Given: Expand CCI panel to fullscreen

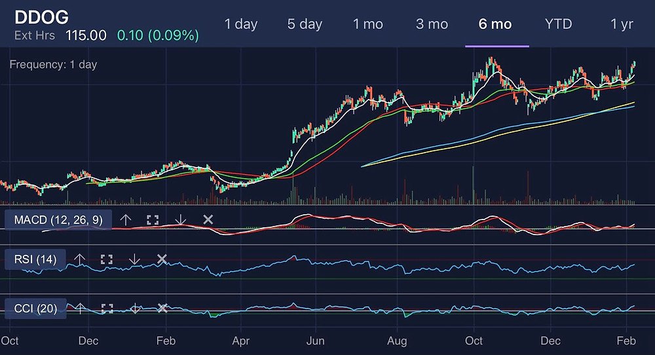Looking at the screenshot, I should point(107,308).
